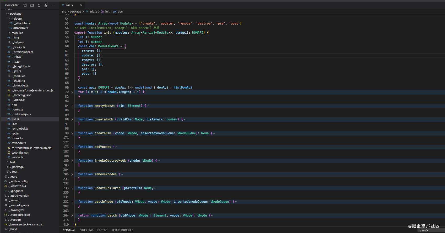Screen dimensions: 445x233
Task: Open the htmldomapi.ts file
Action: [21, 114]
